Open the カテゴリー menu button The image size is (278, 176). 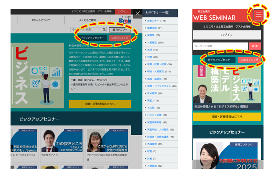119,30
